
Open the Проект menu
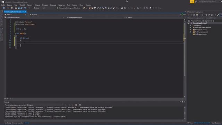[x=30, y=5]
